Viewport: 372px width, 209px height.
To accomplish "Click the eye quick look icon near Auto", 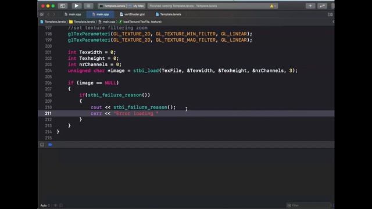I will point(56,206).
